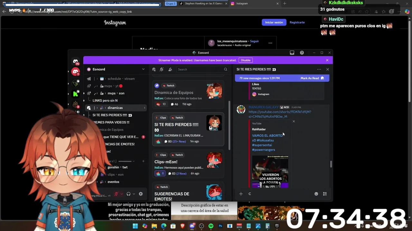Click the thread panel scrollbar thumb

point(331,164)
